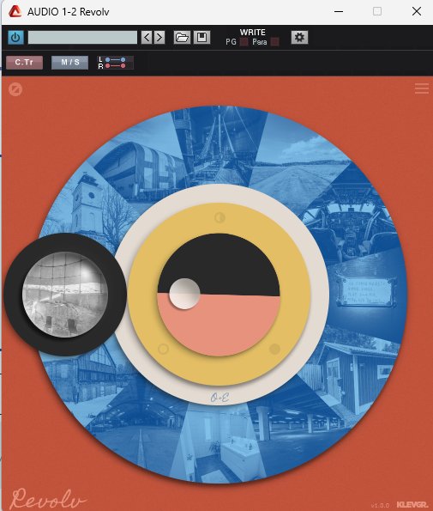Toggle the C.Tr button

click(24, 62)
